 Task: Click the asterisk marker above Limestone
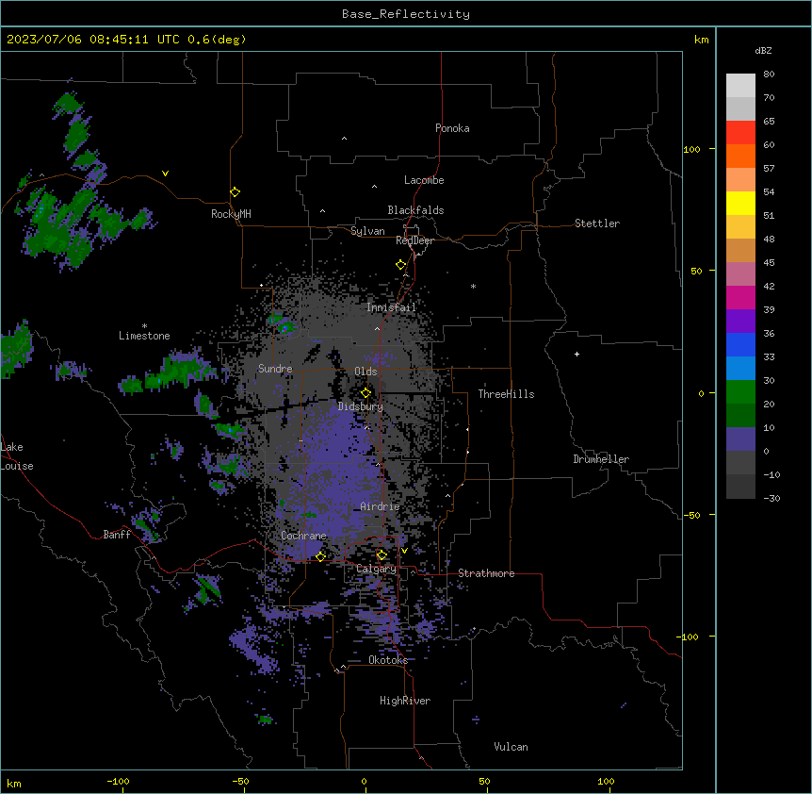[144, 326]
